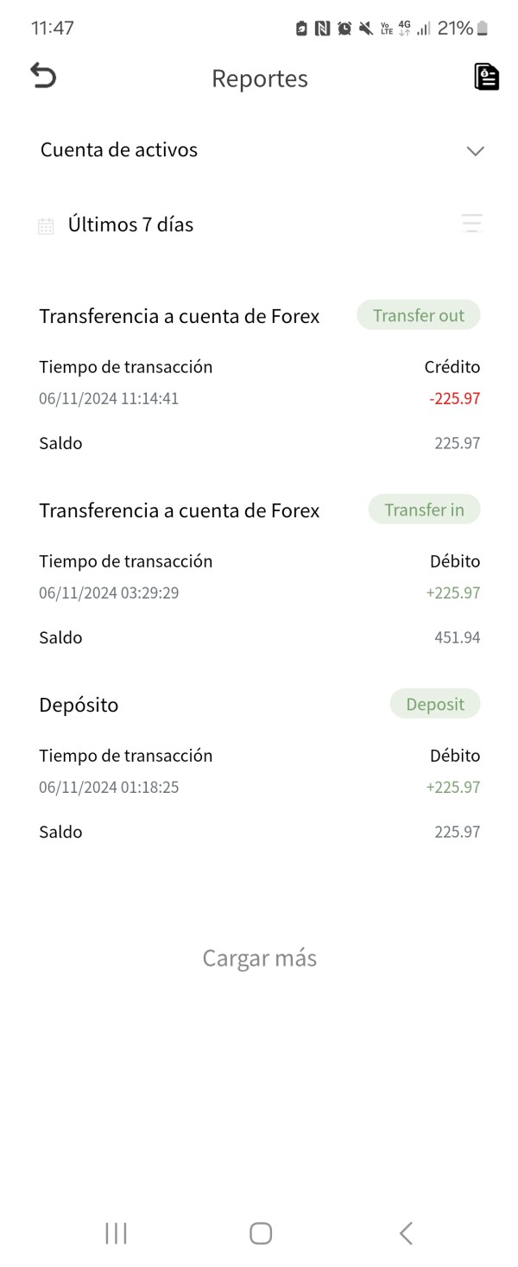
Task: Tap the 06/11/2024 03:29:29 timestamp
Action: [109, 593]
